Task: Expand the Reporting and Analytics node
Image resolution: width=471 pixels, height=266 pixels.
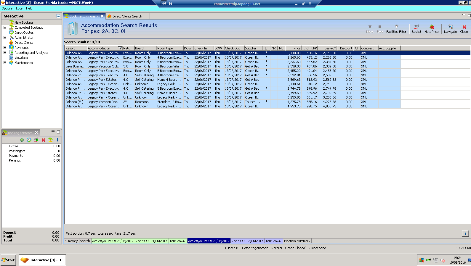Action: tap(5, 53)
